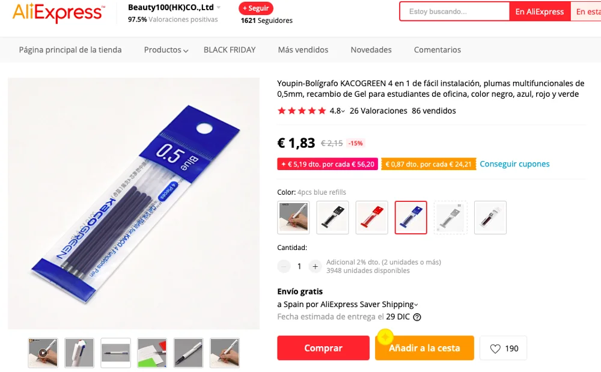Click the red Comprar button
This screenshot has width=601, height=372.
(323, 348)
